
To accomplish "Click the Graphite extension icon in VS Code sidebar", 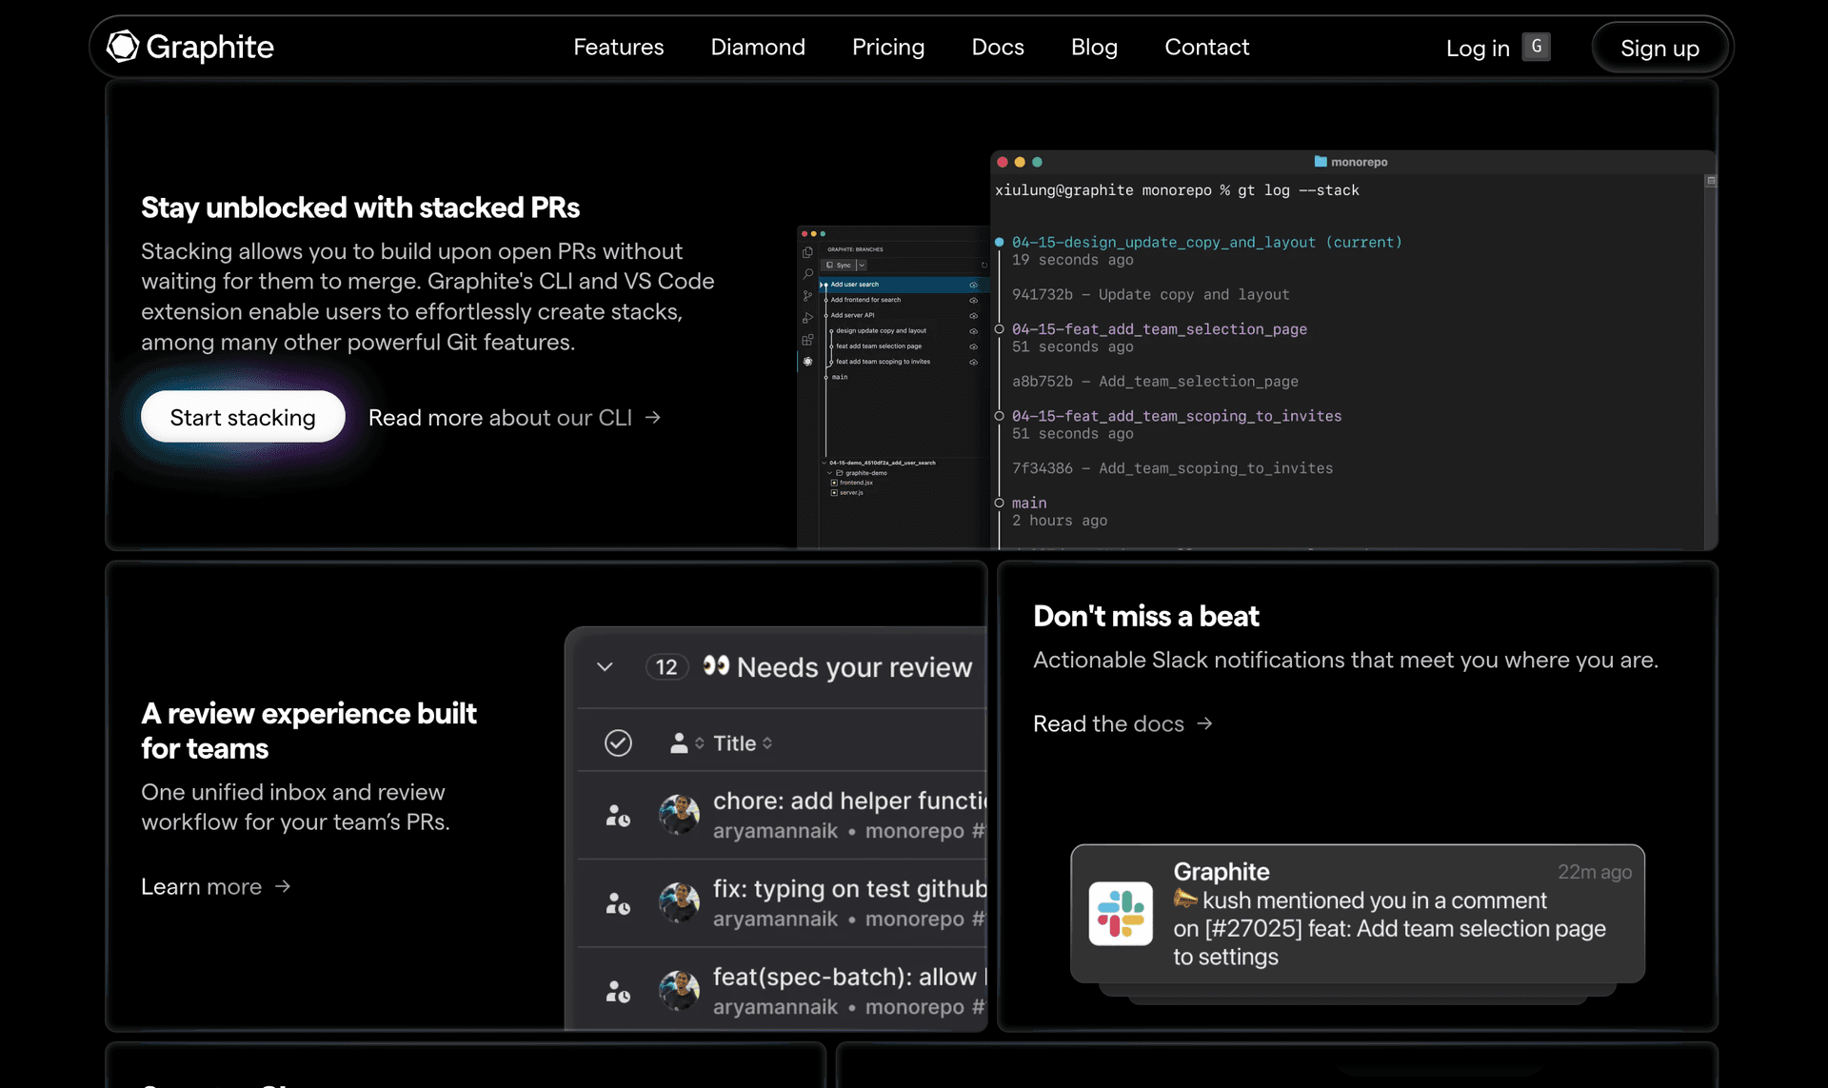I will pos(807,361).
